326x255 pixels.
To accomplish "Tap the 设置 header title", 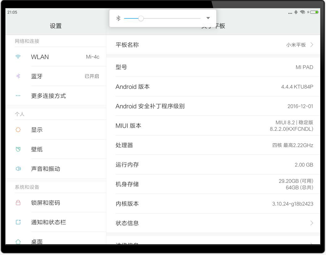I will point(56,26).
